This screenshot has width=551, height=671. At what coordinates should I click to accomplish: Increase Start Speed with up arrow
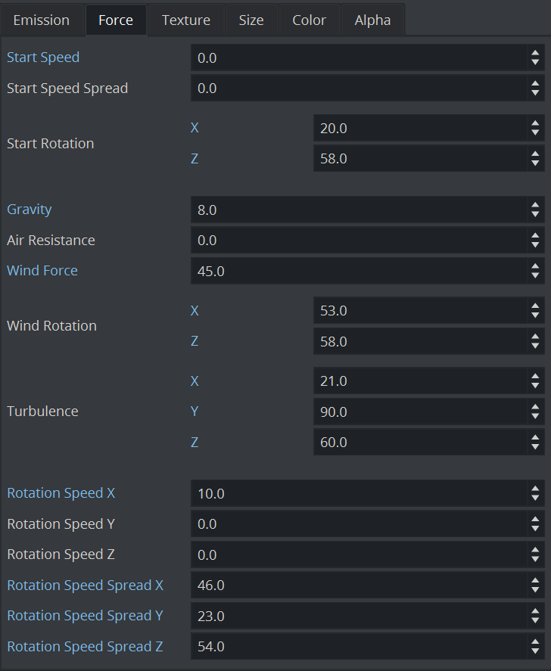(536, 53)
